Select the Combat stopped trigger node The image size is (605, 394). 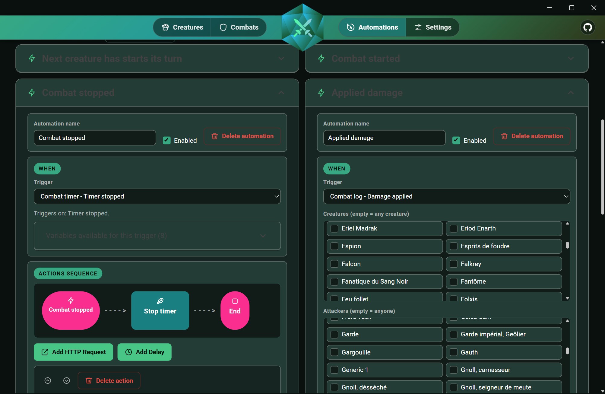coord(71,310)
